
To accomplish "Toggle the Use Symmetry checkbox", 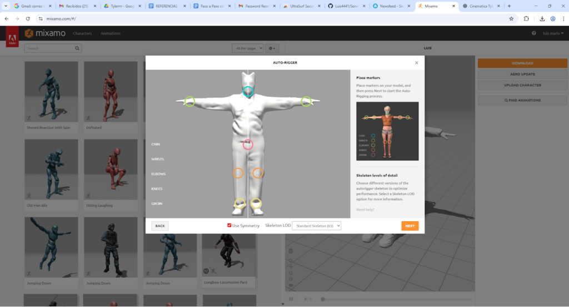I will (229, 225).
